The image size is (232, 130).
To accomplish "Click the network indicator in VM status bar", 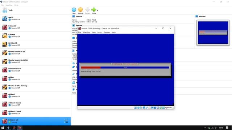I will (144, 108).
